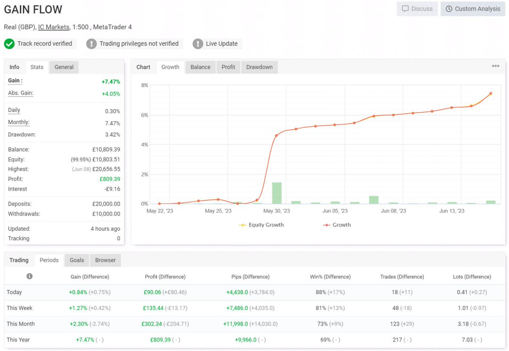Screen dimensions: 509x351
Task: Click the Gain (Difference) column header
Action: pyautogui.click(x=89, y=277)
